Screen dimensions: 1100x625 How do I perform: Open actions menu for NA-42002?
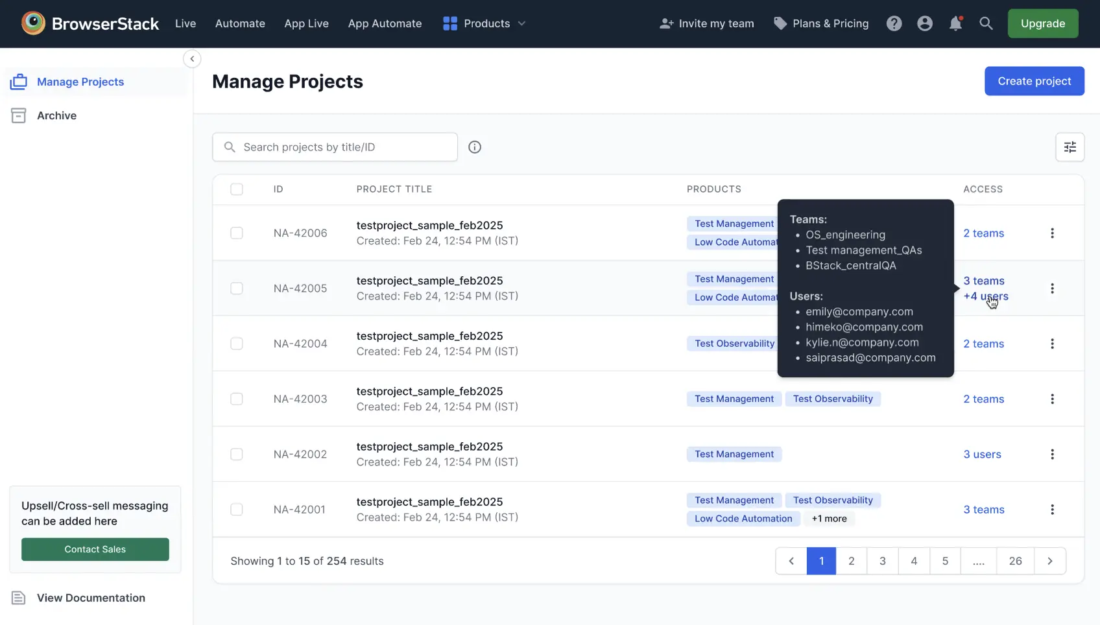tap(1052, 454)
